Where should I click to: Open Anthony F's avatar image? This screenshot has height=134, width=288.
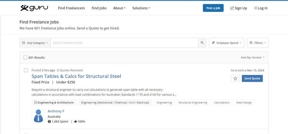click(38, 116)
